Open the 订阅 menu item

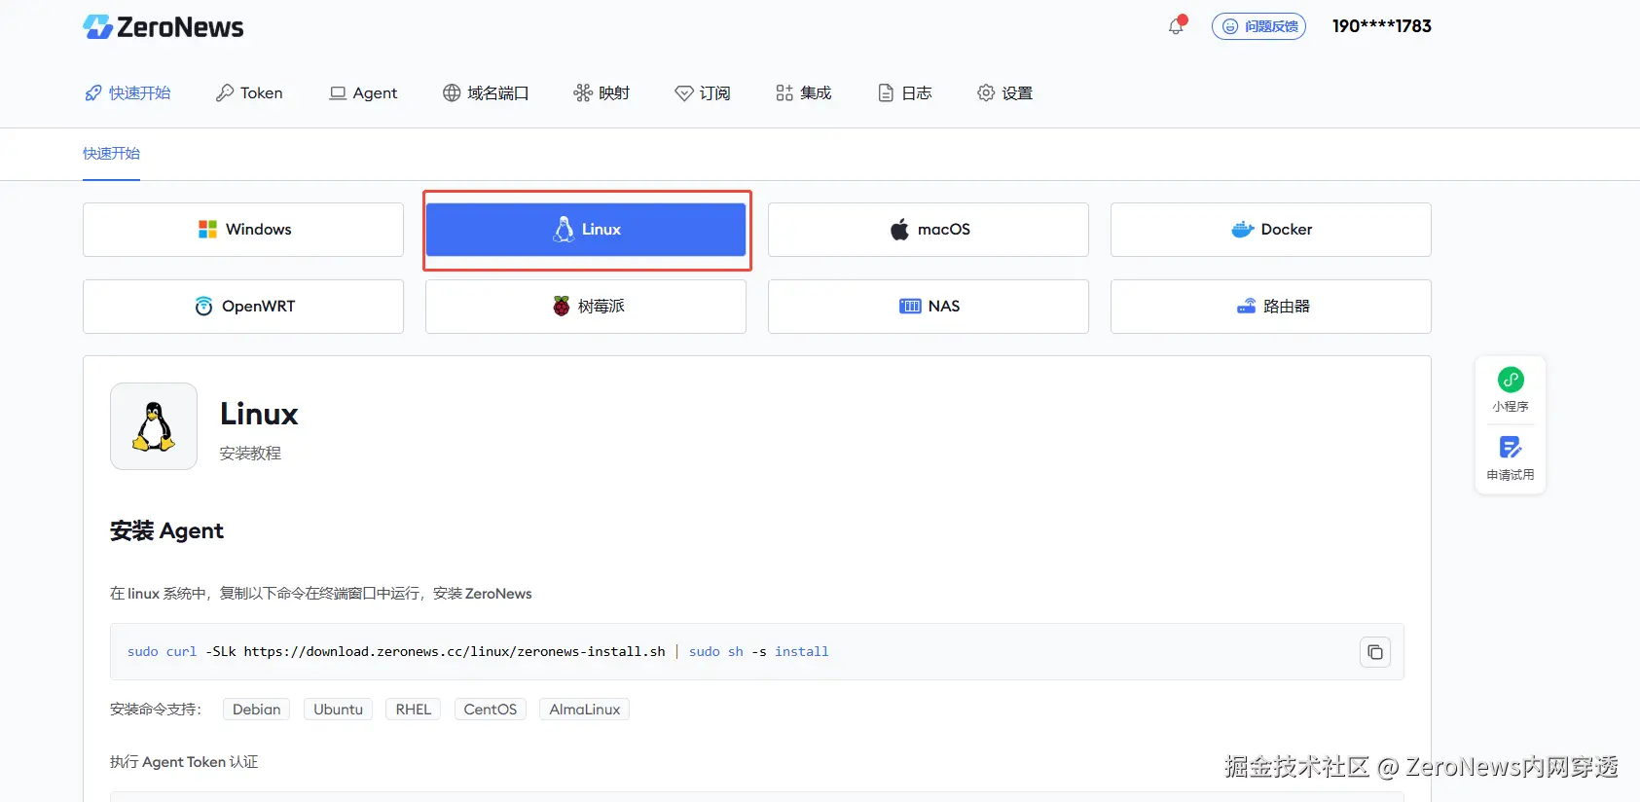[x=702, y=92]
